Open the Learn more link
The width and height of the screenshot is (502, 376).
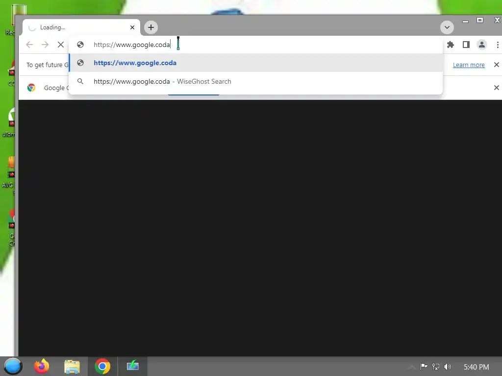tap(469, 65)
